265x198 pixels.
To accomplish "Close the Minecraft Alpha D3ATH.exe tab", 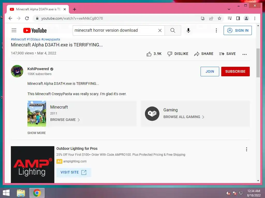I will coord(64,10).
